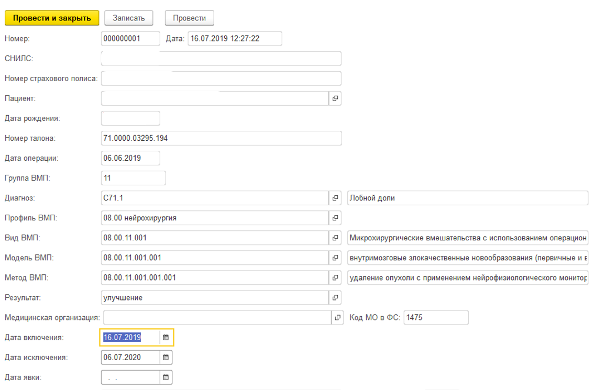This screenshot has width=594, height=390.
Task: Select the Группа ВМП field
Action: pos(133,178)
